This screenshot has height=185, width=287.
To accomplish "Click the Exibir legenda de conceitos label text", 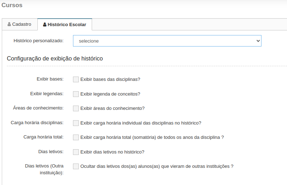I will 110,94.
